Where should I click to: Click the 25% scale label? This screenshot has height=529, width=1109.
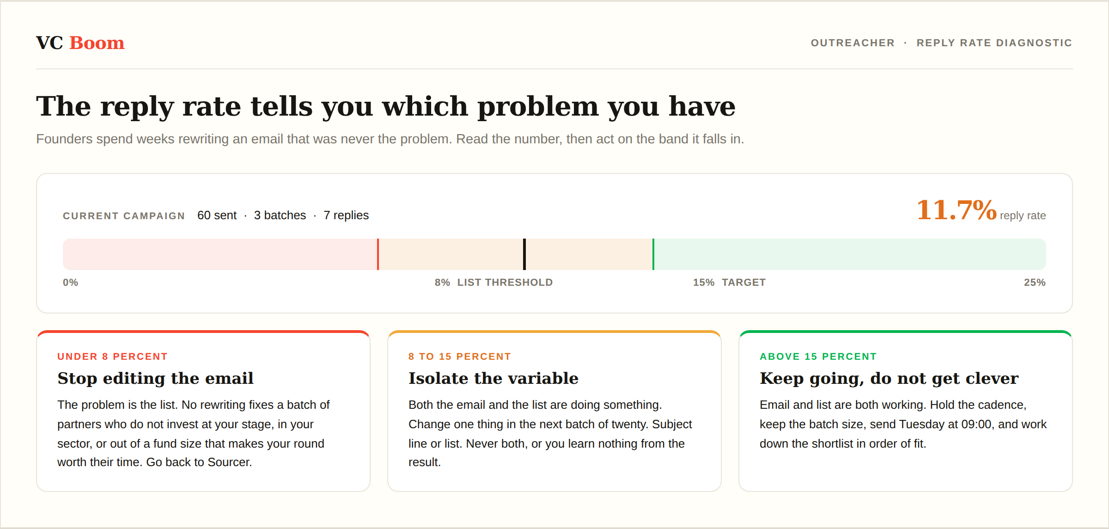coord(1035,283)
